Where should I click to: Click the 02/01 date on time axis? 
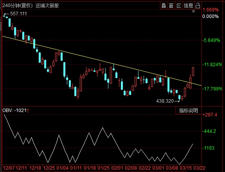pyautogui.click(x=117, y=168)
